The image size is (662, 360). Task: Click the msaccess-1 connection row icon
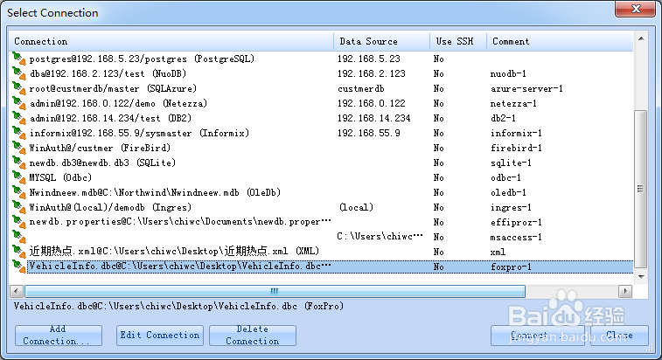pyautogui.click(x=19, y=237)
